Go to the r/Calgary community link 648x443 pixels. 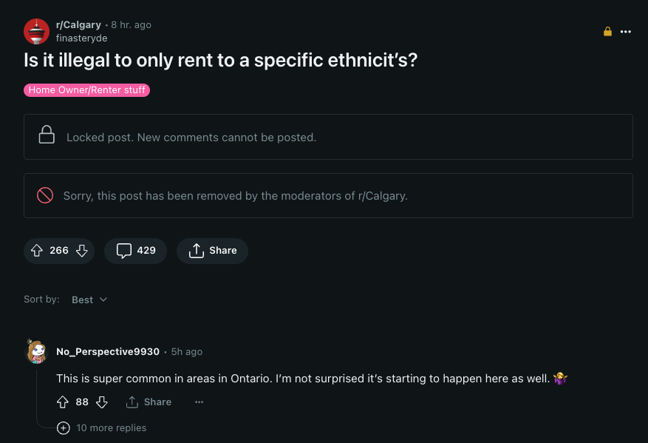click(x=78, y=25)
